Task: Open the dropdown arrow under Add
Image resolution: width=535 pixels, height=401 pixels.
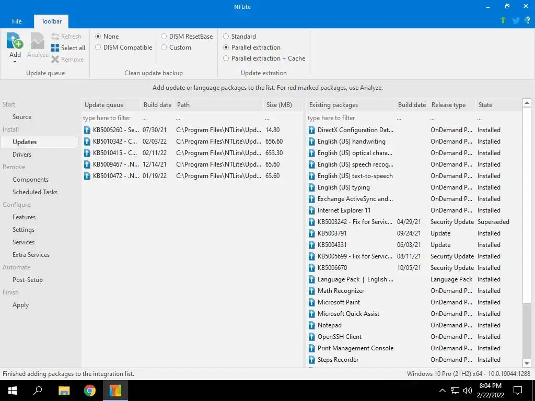Action: tap(15, 62)
